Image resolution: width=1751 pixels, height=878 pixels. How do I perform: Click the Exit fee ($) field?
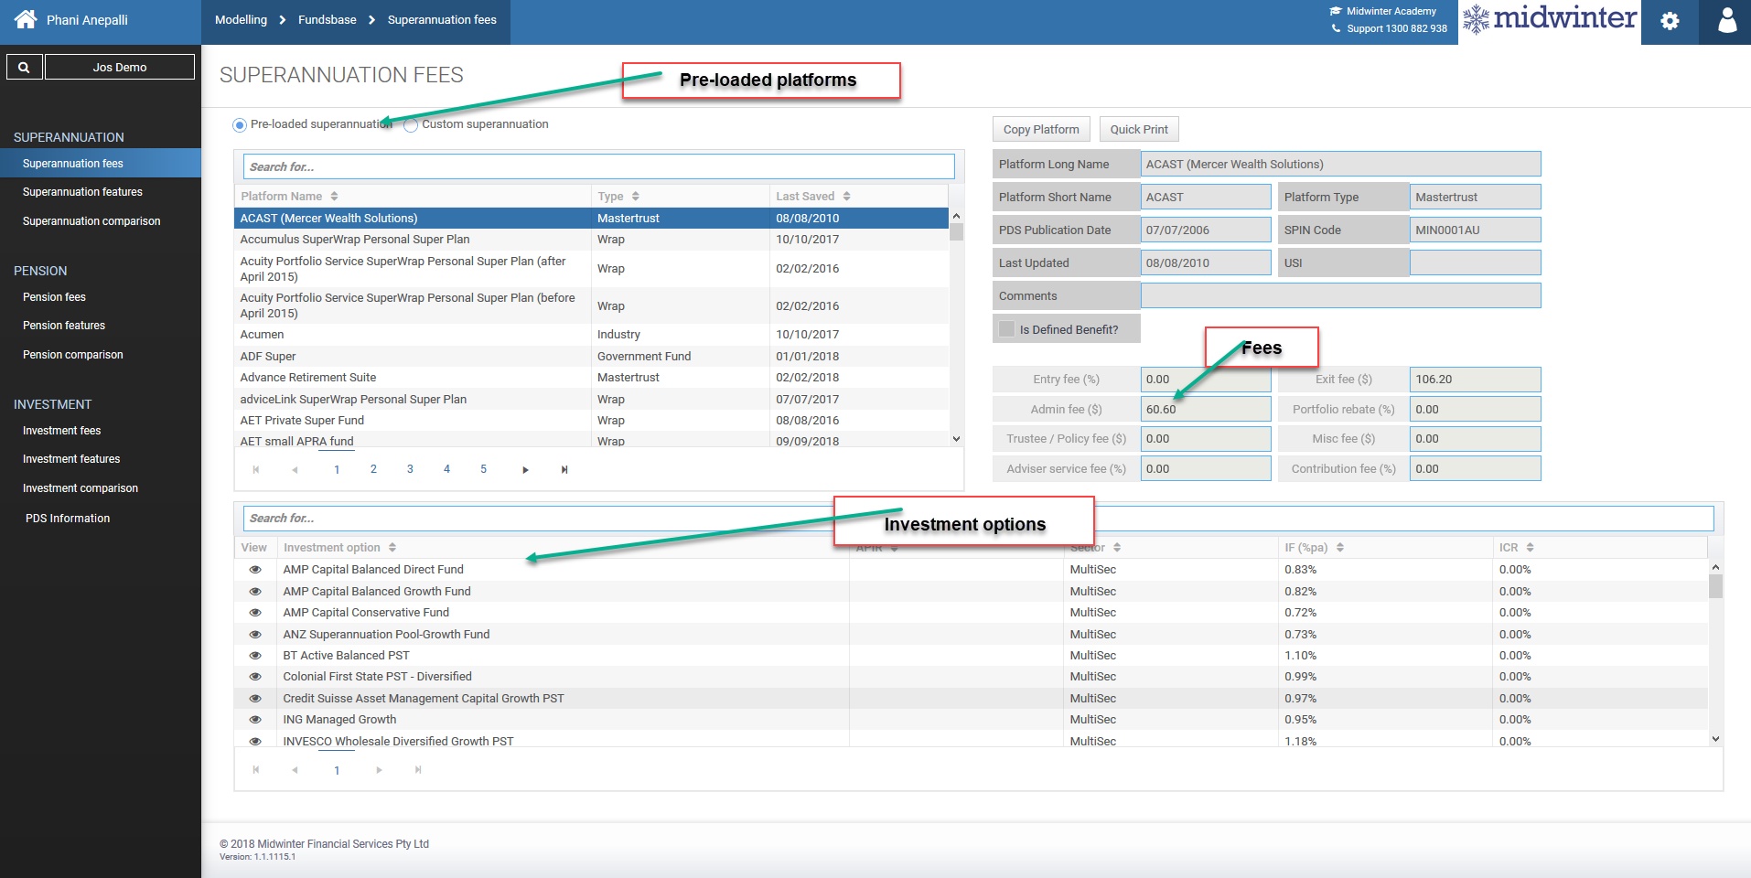tap(1475, 379)
